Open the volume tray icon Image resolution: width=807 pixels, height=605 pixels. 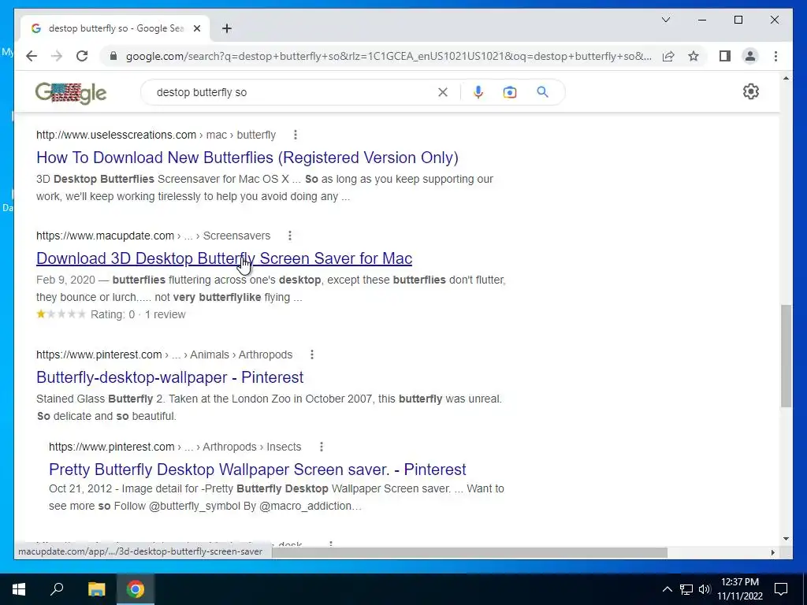[x=705, y=589]
